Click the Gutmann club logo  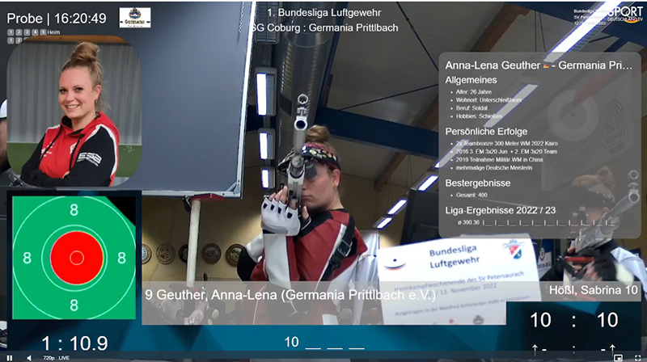click(135, 18)
